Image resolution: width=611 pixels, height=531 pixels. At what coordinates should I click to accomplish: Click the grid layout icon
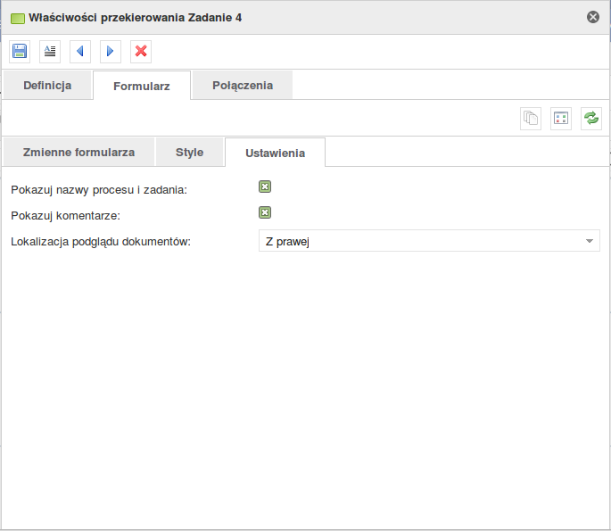pyautogui.click(x=561, y=119)
